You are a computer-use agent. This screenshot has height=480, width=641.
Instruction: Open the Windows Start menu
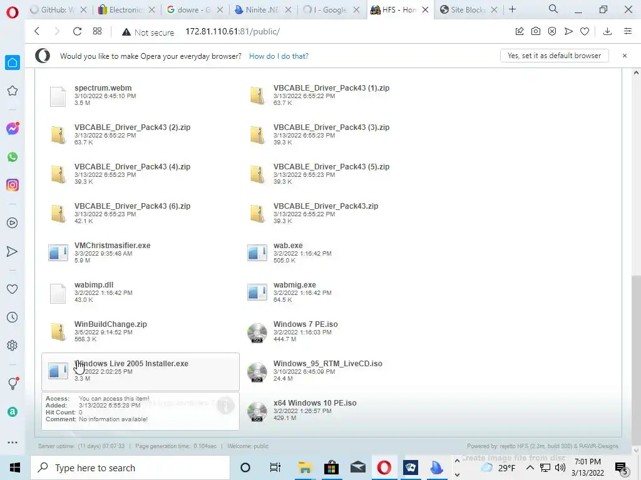[15, 467]
